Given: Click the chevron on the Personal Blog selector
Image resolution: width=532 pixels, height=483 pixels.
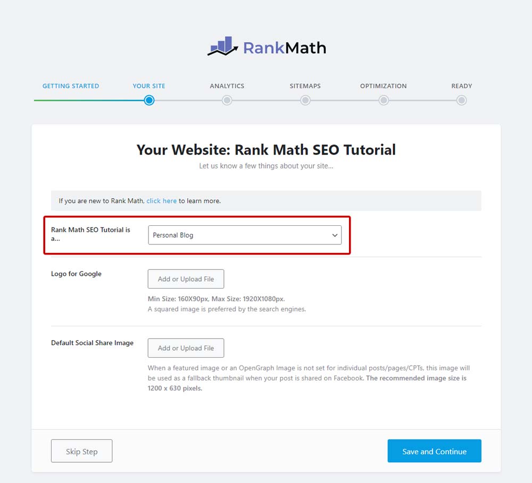Looking at the screenshot, I should point(335,235).
